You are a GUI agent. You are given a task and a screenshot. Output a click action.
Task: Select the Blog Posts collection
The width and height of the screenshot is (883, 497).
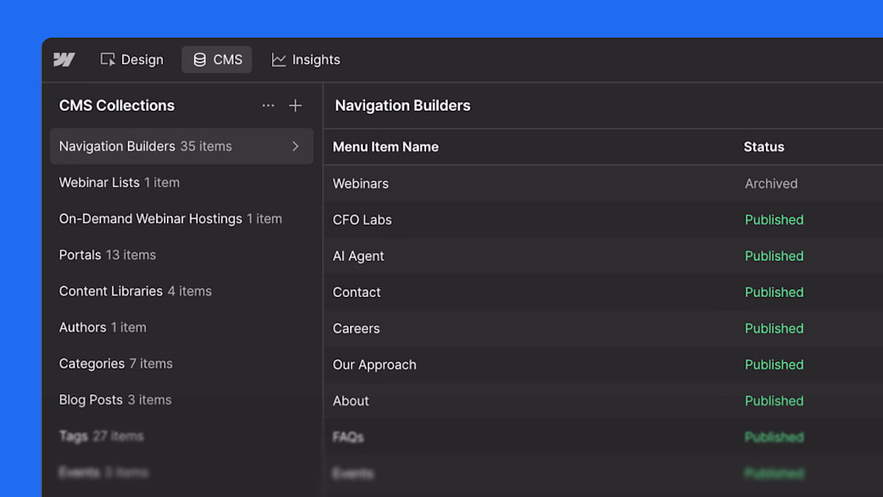tap(181, 400)
